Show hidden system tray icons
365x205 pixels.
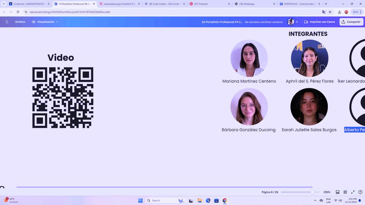pyautogui.click(x=315, y=200)
